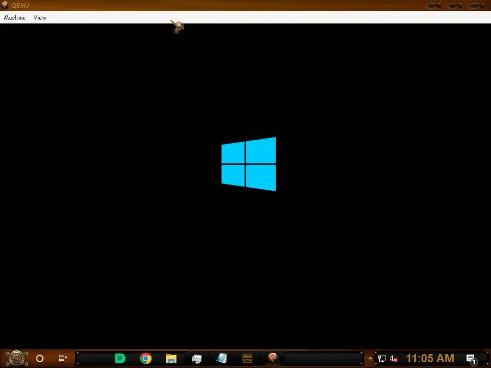The image size is (491, 368).
Task: Open the orange text-panel taskbar app
Action: click(x=247, y=358)
